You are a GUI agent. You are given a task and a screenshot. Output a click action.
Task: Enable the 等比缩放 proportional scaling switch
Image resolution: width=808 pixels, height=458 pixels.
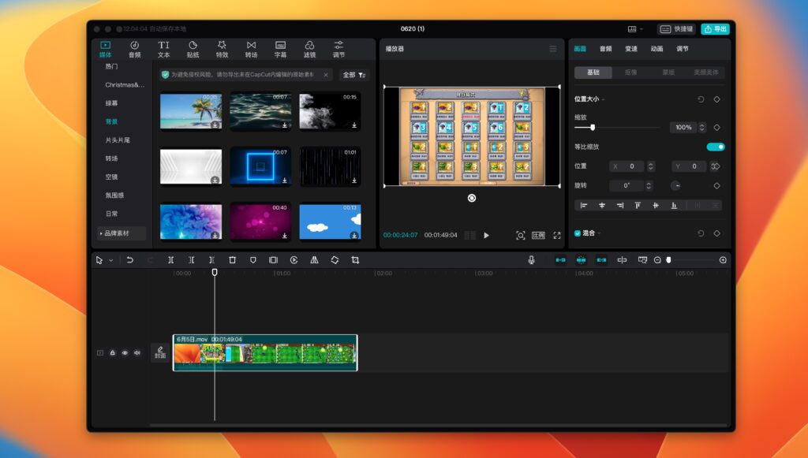[x=716, y=147]
